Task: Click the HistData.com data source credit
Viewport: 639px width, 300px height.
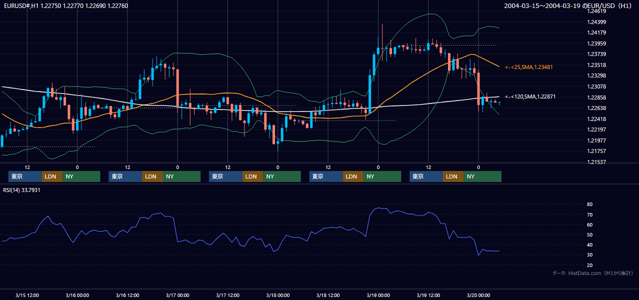Action: coord(593,273)
